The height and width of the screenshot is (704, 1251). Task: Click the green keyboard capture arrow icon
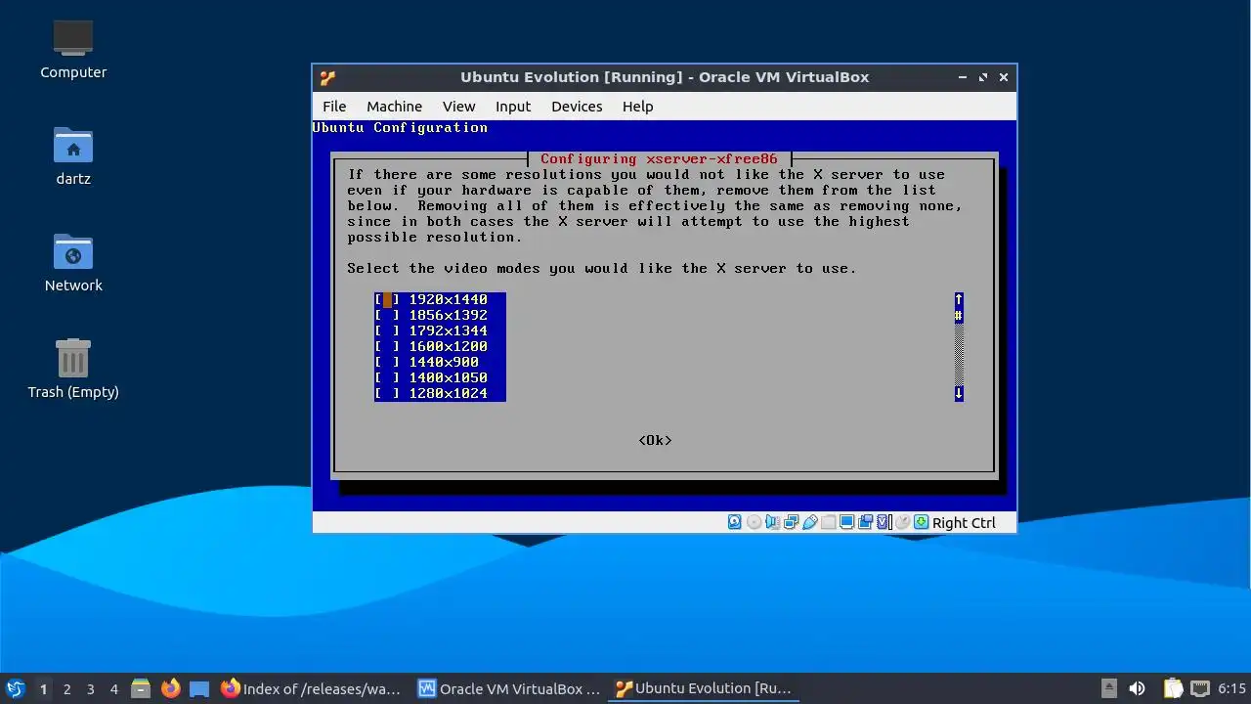[x=922, y=522]
